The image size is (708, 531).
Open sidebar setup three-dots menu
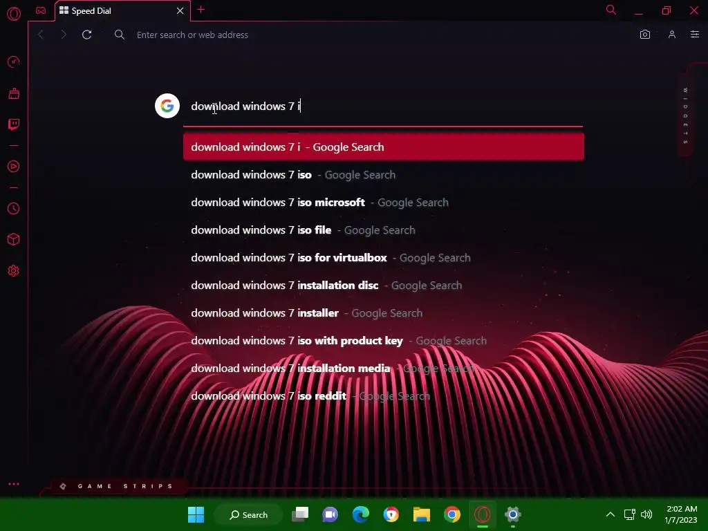pyautogui.click(x=14, y=484)
